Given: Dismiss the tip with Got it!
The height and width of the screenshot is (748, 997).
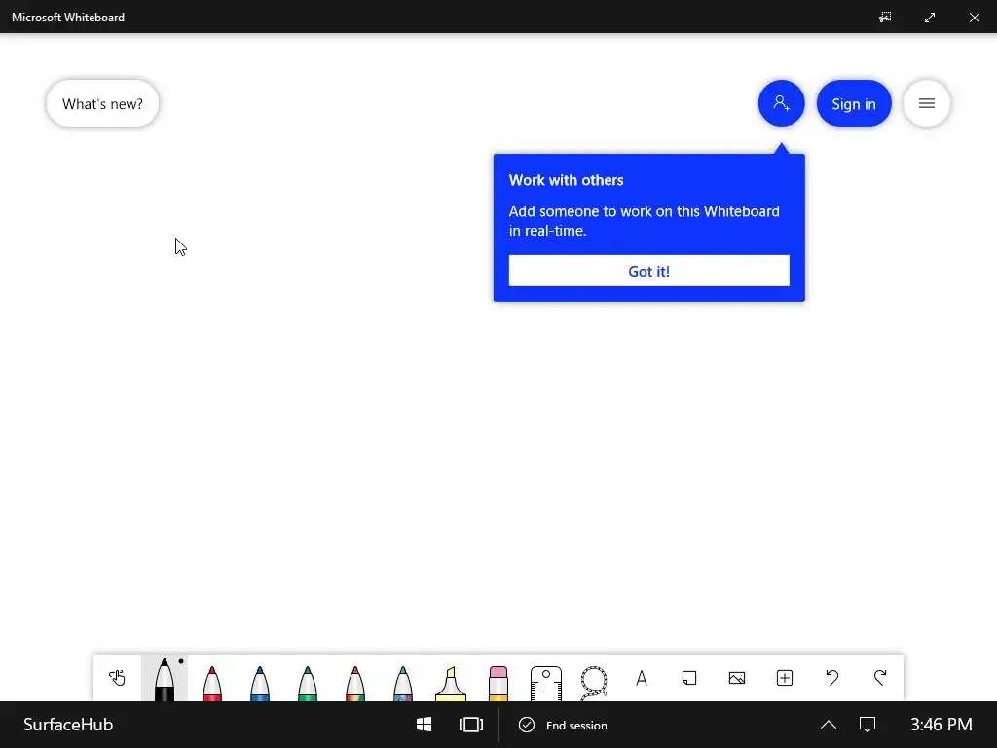Looking at the screenshot, I should coord(649,271).
